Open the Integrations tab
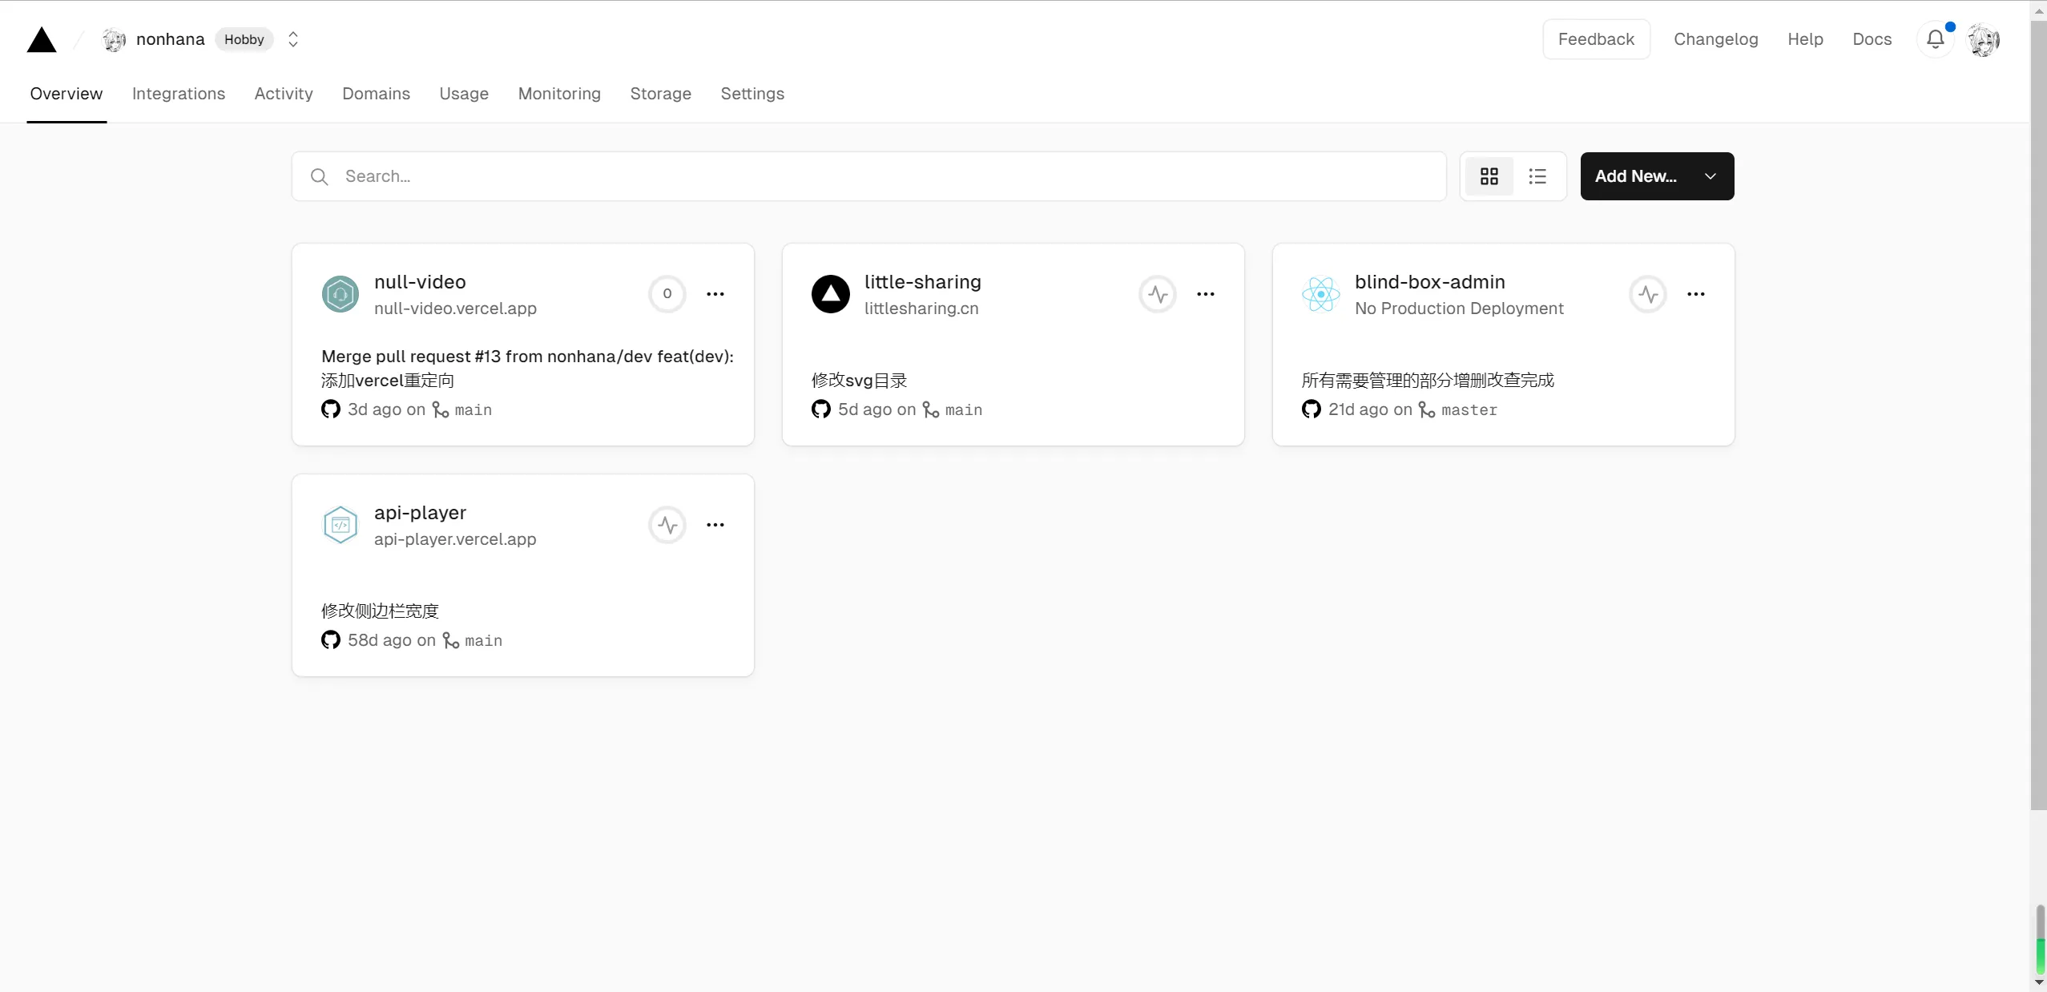The width and height of the screenshot is (2047, 992). (178, 94)
